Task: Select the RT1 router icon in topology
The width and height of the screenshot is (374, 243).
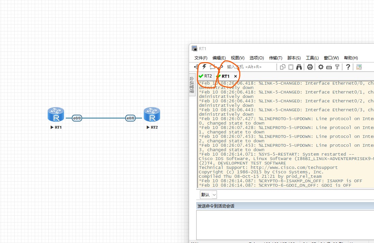Action: (56, 114)
